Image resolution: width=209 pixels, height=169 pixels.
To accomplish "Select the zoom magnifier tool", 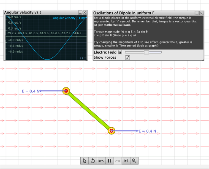I will 134,161.
